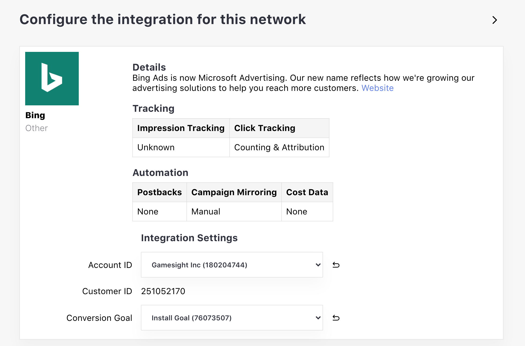This screenshot has width=525, height=346.
Task: Click the Bing network name label
Action: pos(35,115)
